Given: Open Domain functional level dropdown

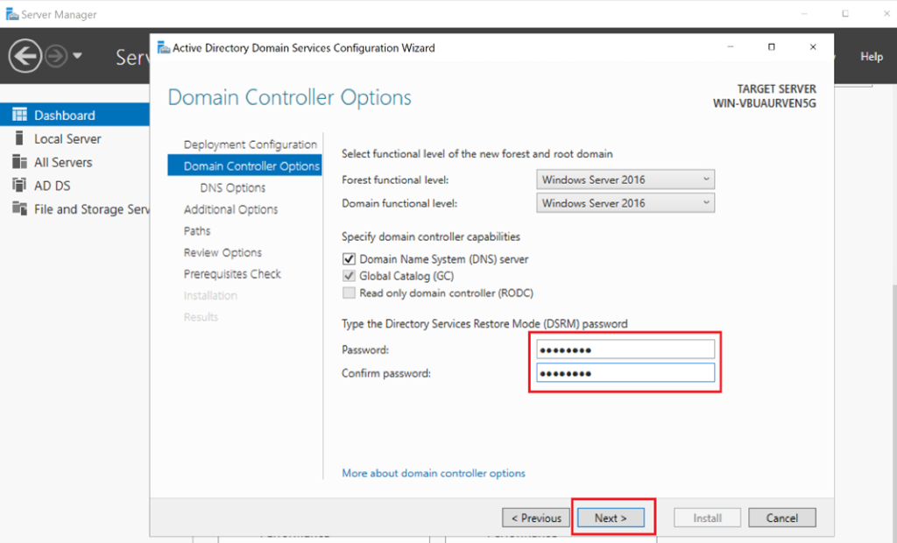Looking at the screenshot, I should coord(625,203).
